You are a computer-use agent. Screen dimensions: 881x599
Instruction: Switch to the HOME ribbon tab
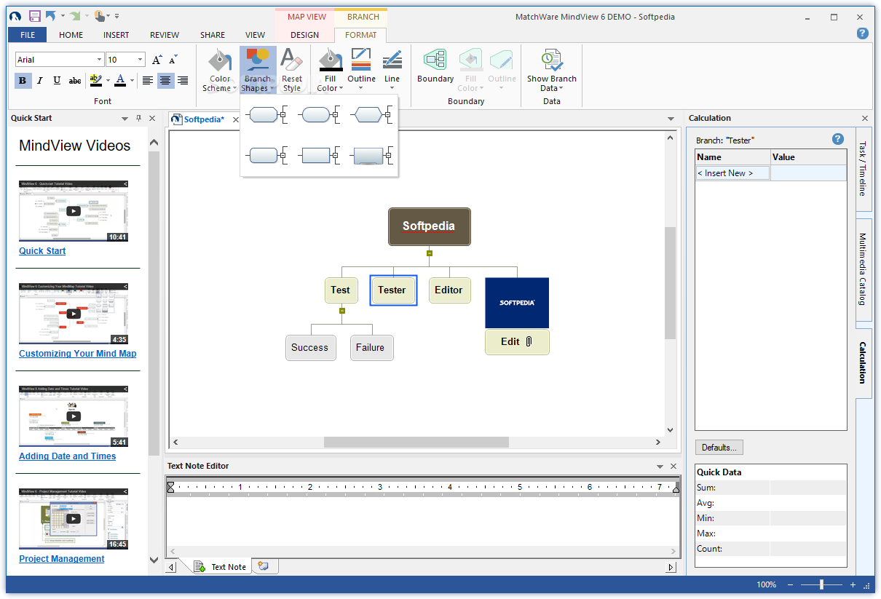[x=71, y=34]
